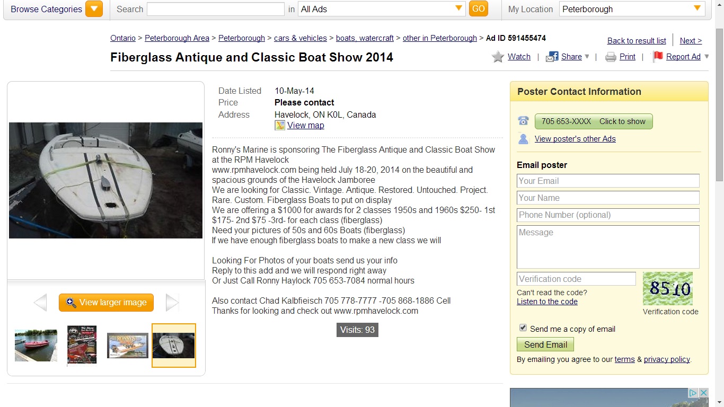This screenshot has width=724, height=407.
Task: Click the Send Email button
Action: tap(545, 344)
